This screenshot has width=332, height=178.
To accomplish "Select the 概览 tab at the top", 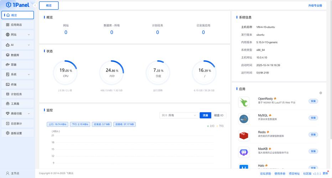I will click(x=49, y=6).
